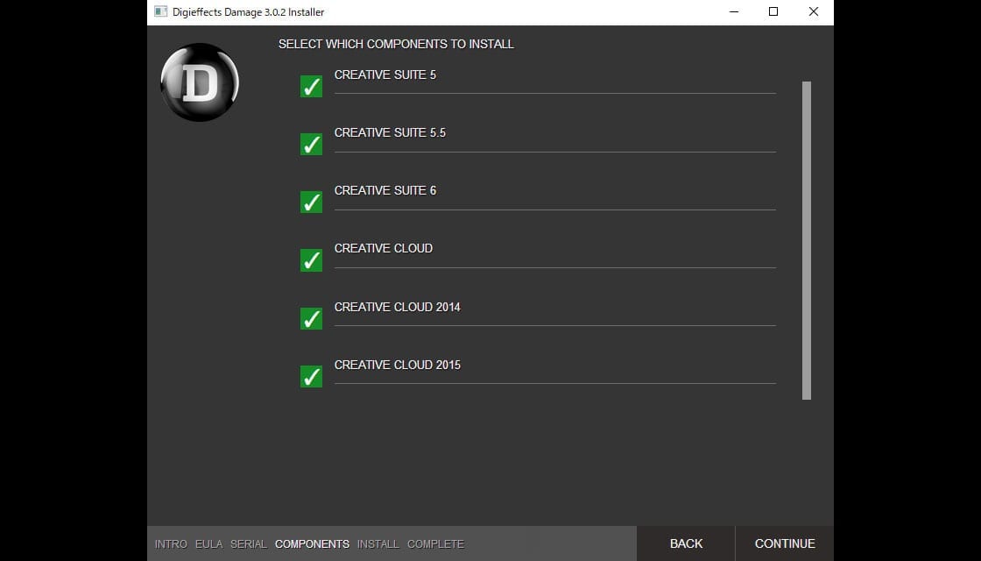The image size is (981, 561).
Task: Uncheck the Creative Suite 5 checkbox
Action: 311,87
